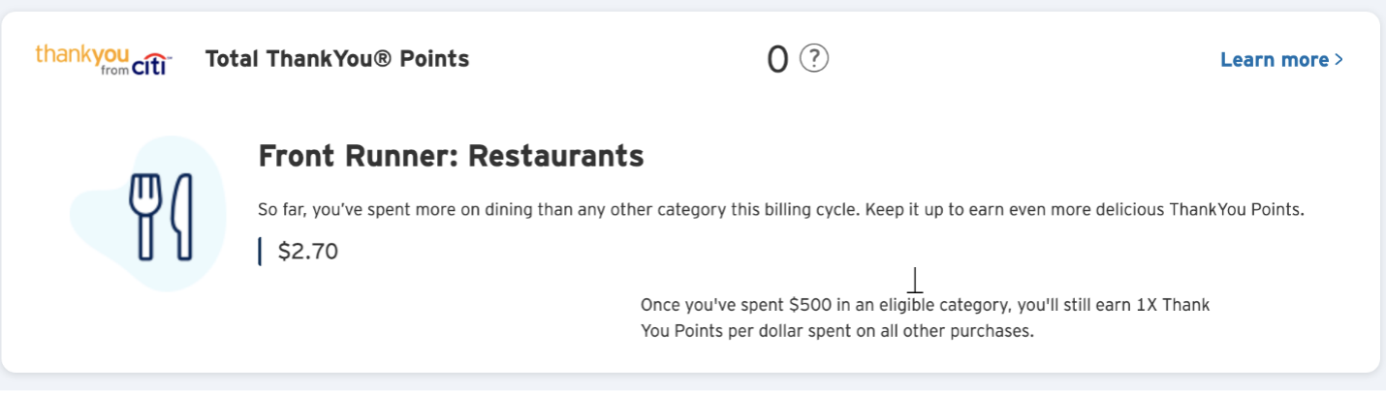The width and height of the screenshot is (1386, 393).
Task: Click the citi wordmark in the logo
Action: 154,64
